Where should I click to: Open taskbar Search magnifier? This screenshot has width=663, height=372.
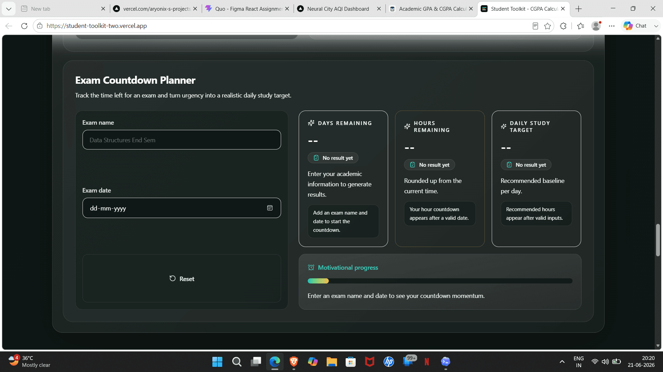tap(237, 362)
